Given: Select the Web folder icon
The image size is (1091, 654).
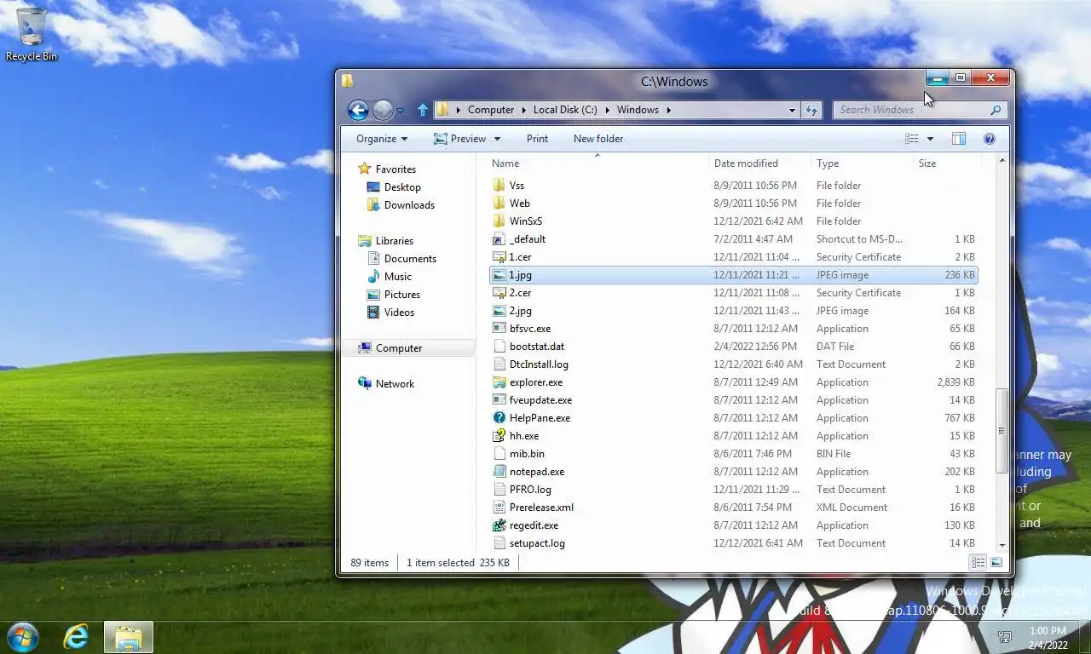Looking at the screenshot, I should pos(499,204).
